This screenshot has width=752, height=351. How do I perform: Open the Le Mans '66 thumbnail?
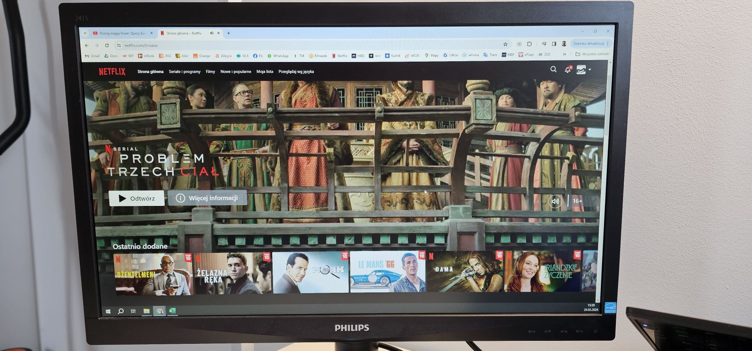click(x=388, y=272)
